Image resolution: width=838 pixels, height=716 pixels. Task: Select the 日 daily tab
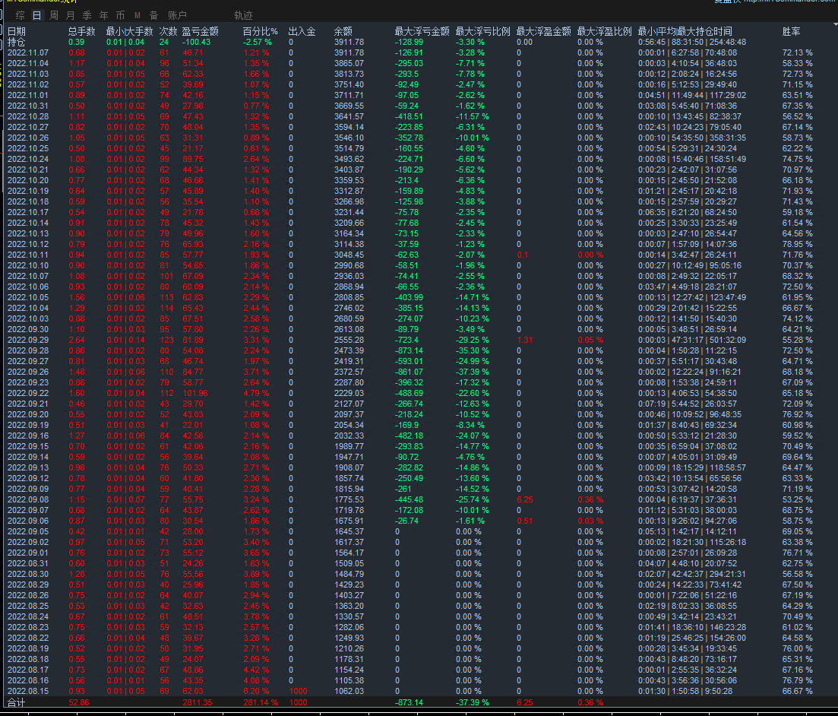point(37,15)
